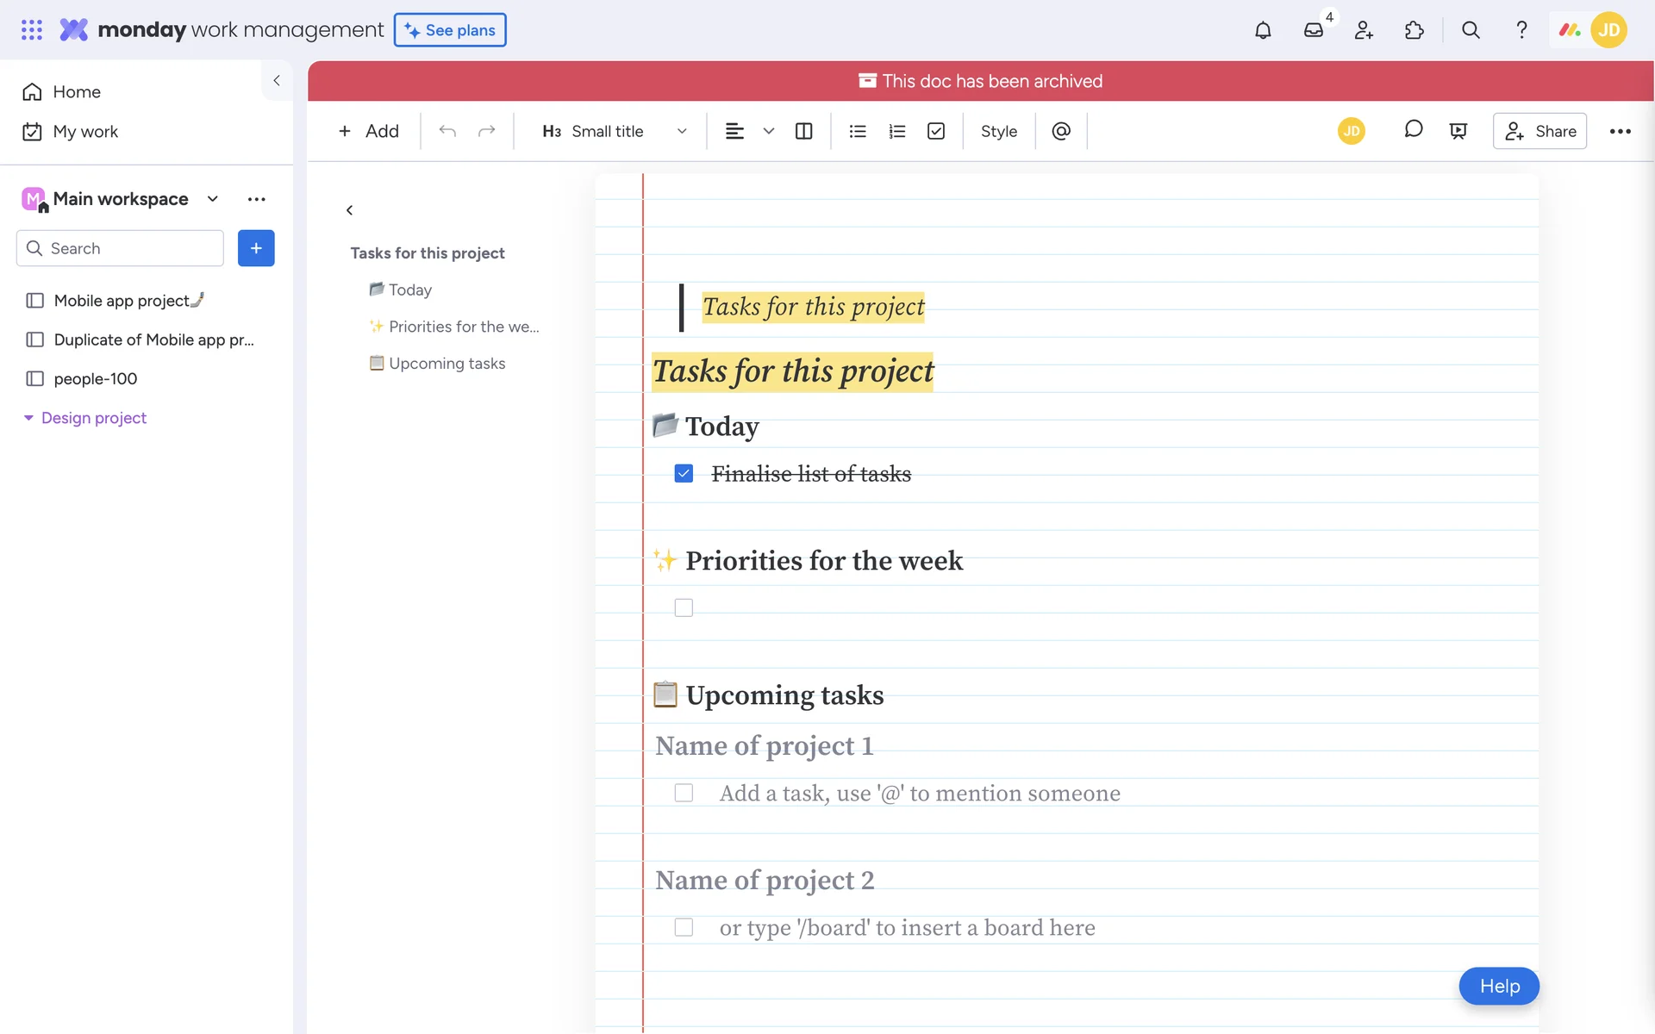Viewport: 1655px width, 1034px height.
Task: Insert a bulleted list
Action: point(857,131)
